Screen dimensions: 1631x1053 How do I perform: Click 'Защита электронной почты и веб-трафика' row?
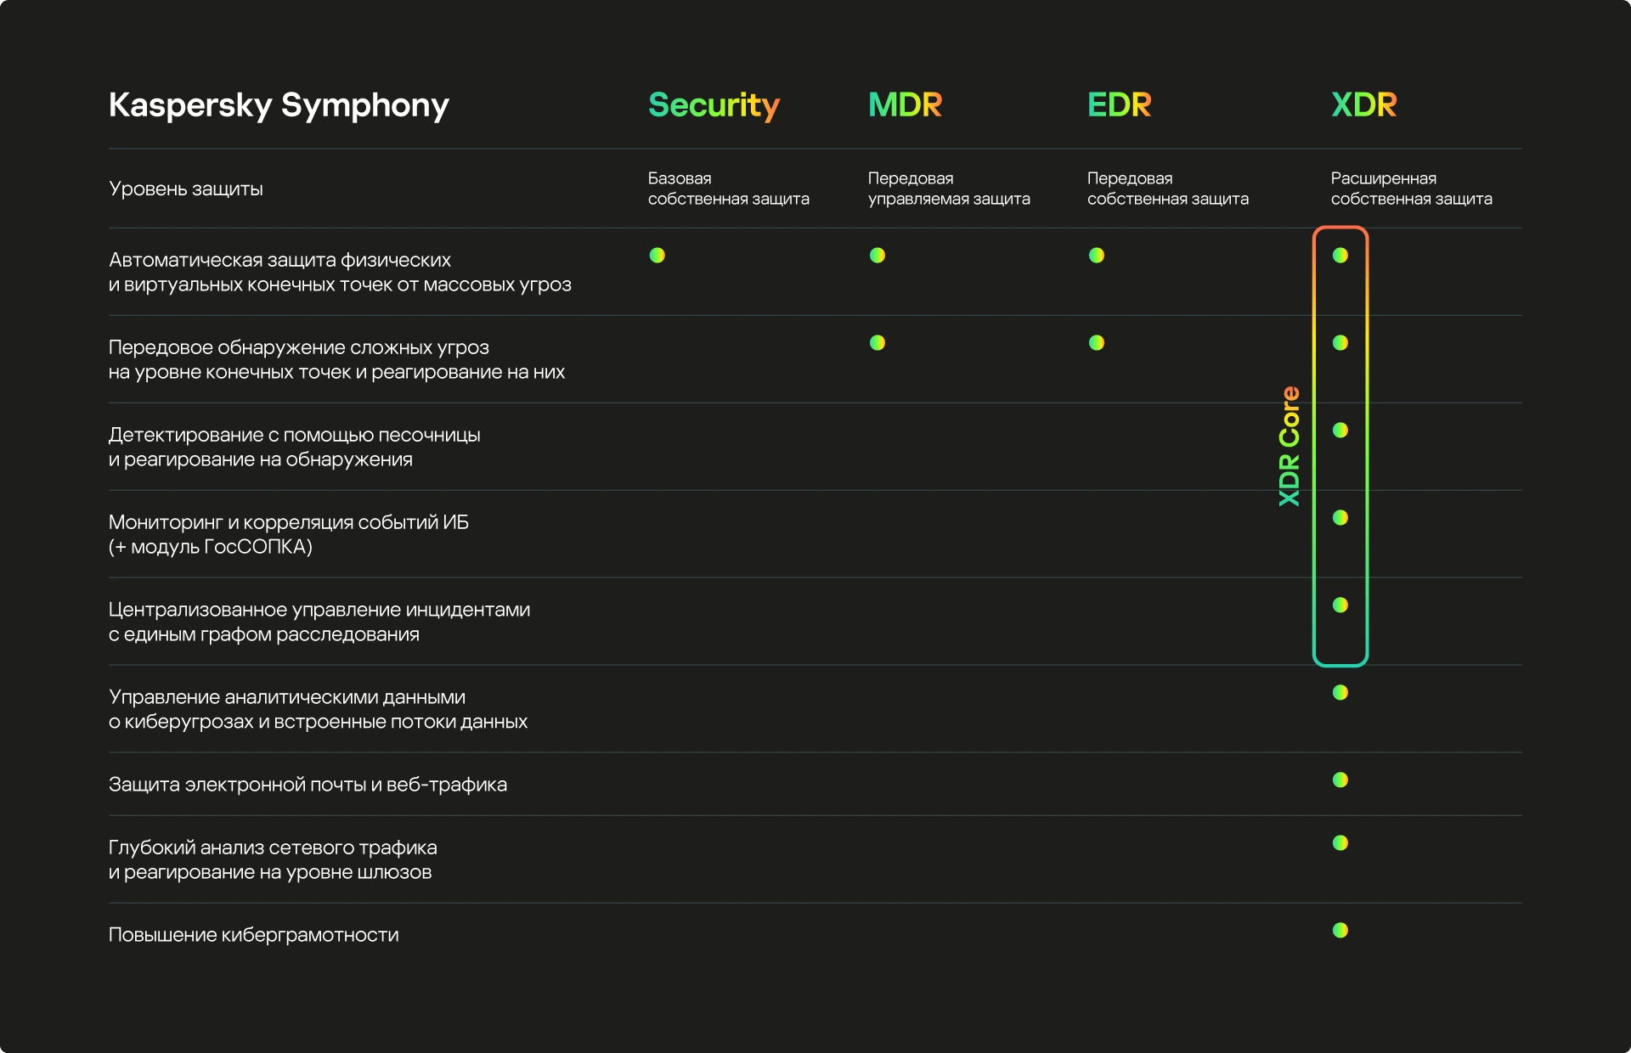(308, 785)
